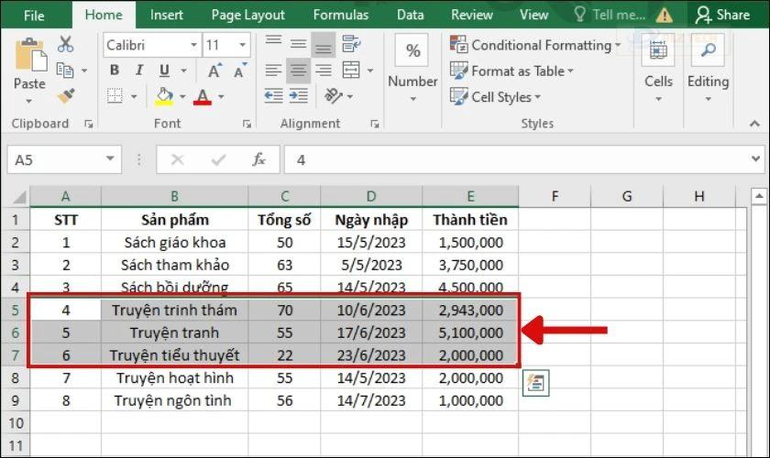Middle align cell contents

coord(298,44)
